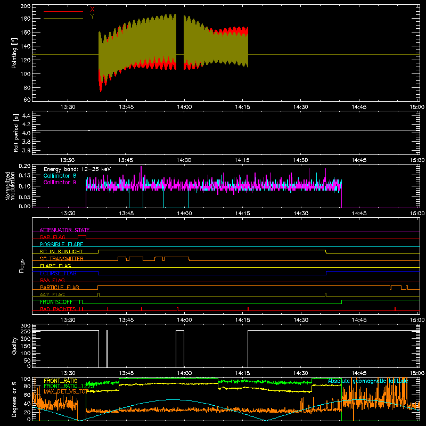Click the 'Roll period [s]' axis title
The height and width of the screenshot is (426, 426).
[x=15, y=133]
